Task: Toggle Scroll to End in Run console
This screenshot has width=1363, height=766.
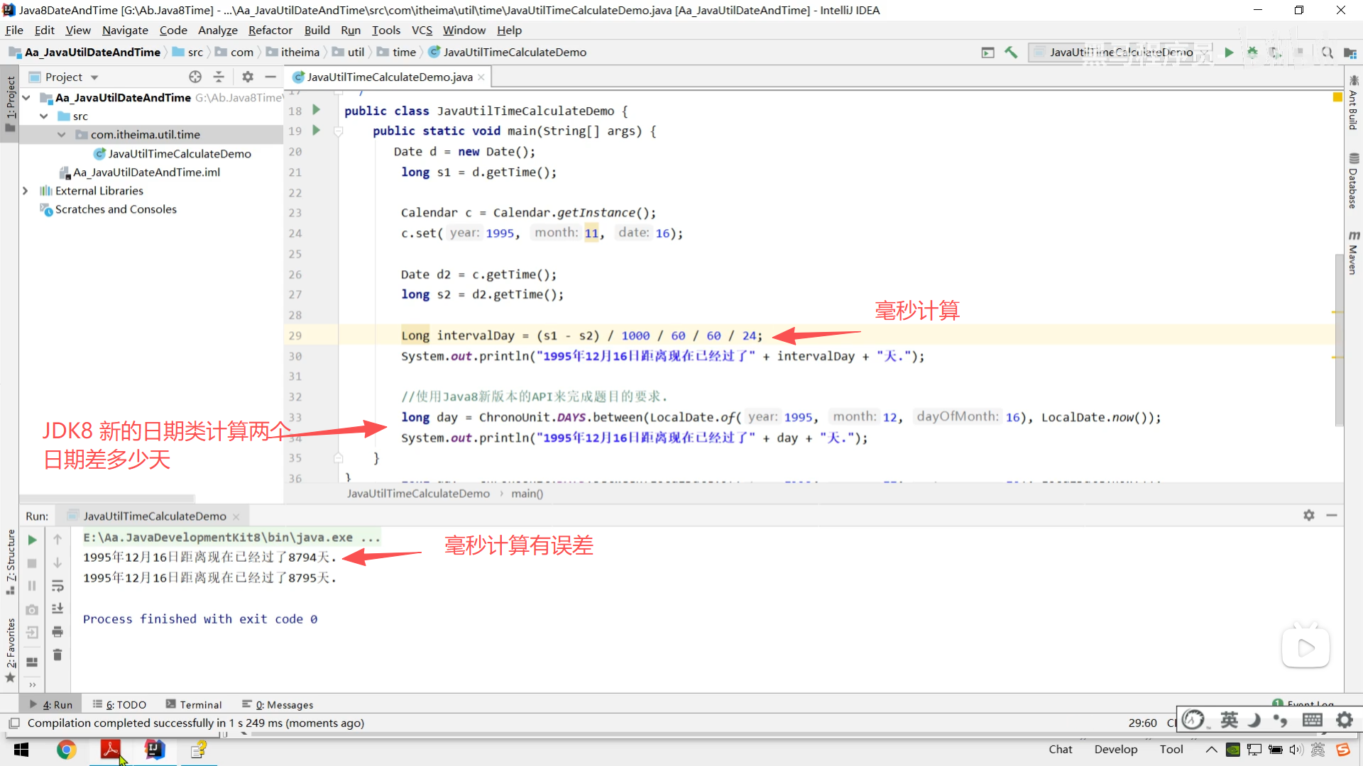Action: pos(58,609)
